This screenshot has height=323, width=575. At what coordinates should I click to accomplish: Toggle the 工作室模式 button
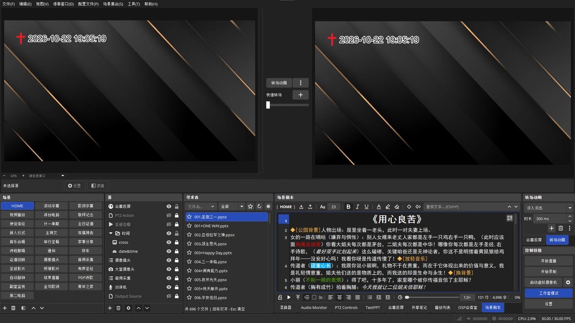pyautogui.click(x=548, y=293)
